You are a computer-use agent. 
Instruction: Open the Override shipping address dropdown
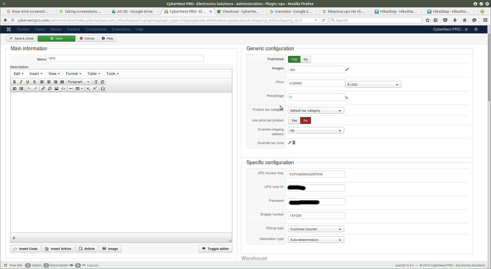(x=316, y=130)
